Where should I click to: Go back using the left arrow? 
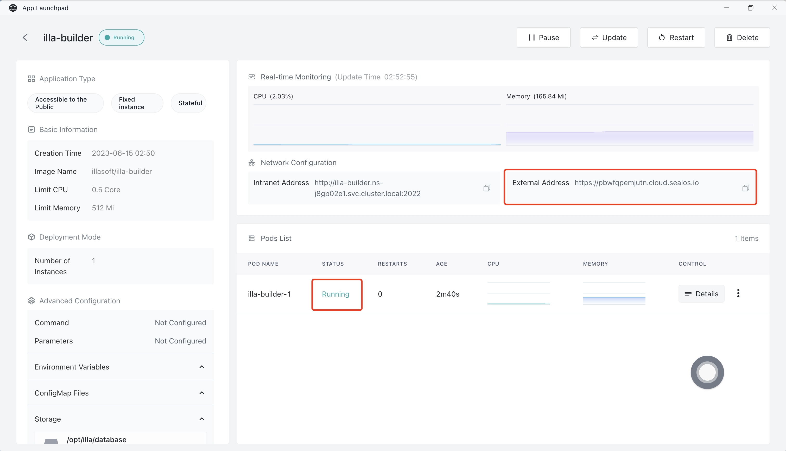point(26,37)
